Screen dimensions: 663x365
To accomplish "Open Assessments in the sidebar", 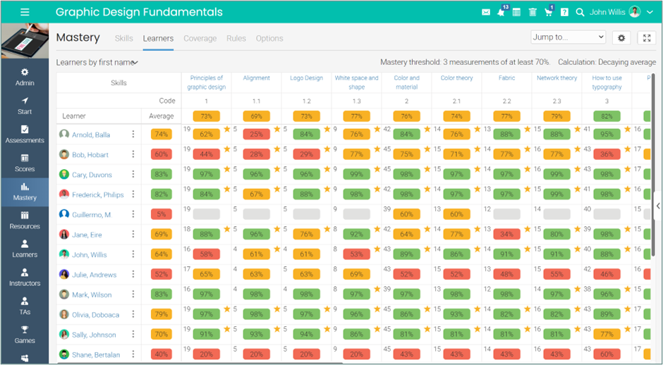I will coord(25,135).
